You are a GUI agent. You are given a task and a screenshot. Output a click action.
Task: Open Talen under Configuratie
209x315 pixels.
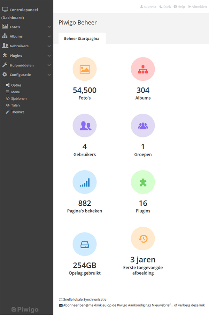[15, 105]
